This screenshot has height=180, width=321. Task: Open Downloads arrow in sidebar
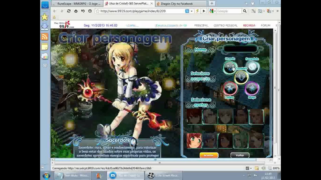tap(45, 26)
